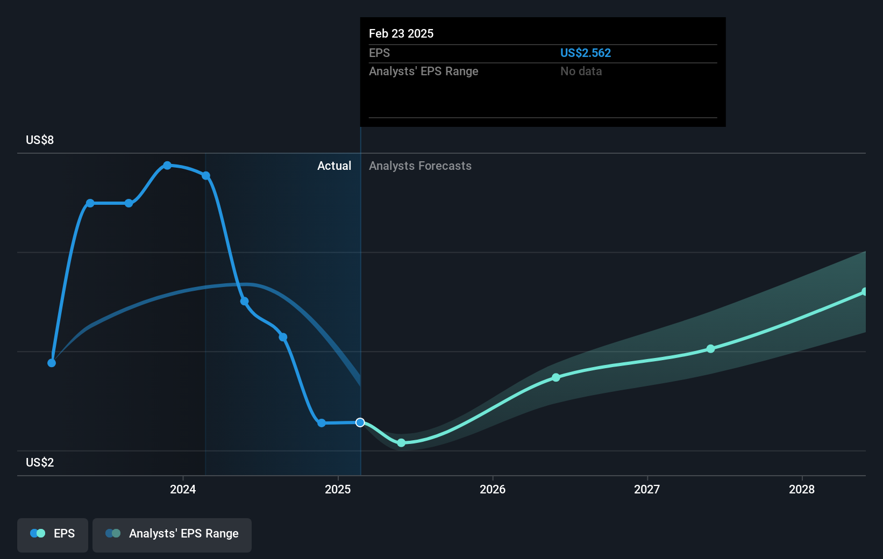883x559 pixels.
Task: Select the forecast low point in mid-2025
Action: click(x=401, y=443)
